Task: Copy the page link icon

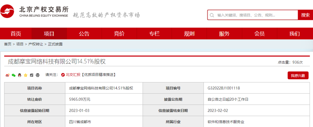Action: tap(31, 75)
